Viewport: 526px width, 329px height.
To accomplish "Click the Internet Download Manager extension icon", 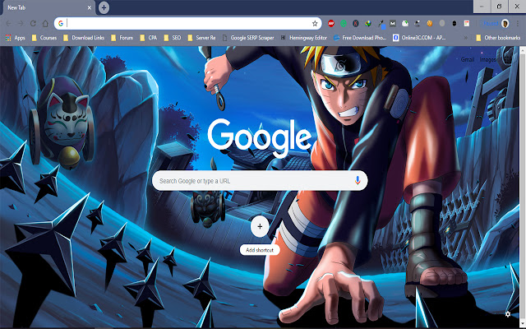I will coord(368,23).
